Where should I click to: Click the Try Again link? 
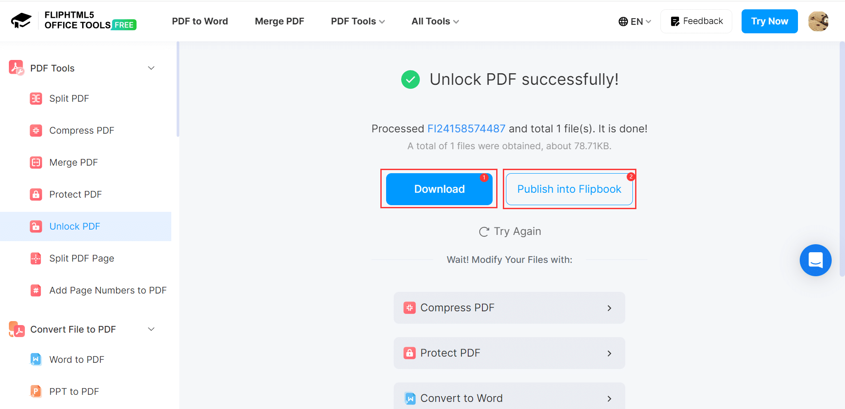510,231
